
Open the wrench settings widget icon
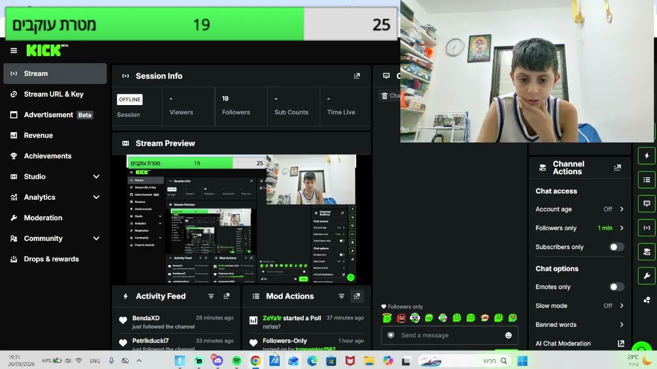(647, 276)
